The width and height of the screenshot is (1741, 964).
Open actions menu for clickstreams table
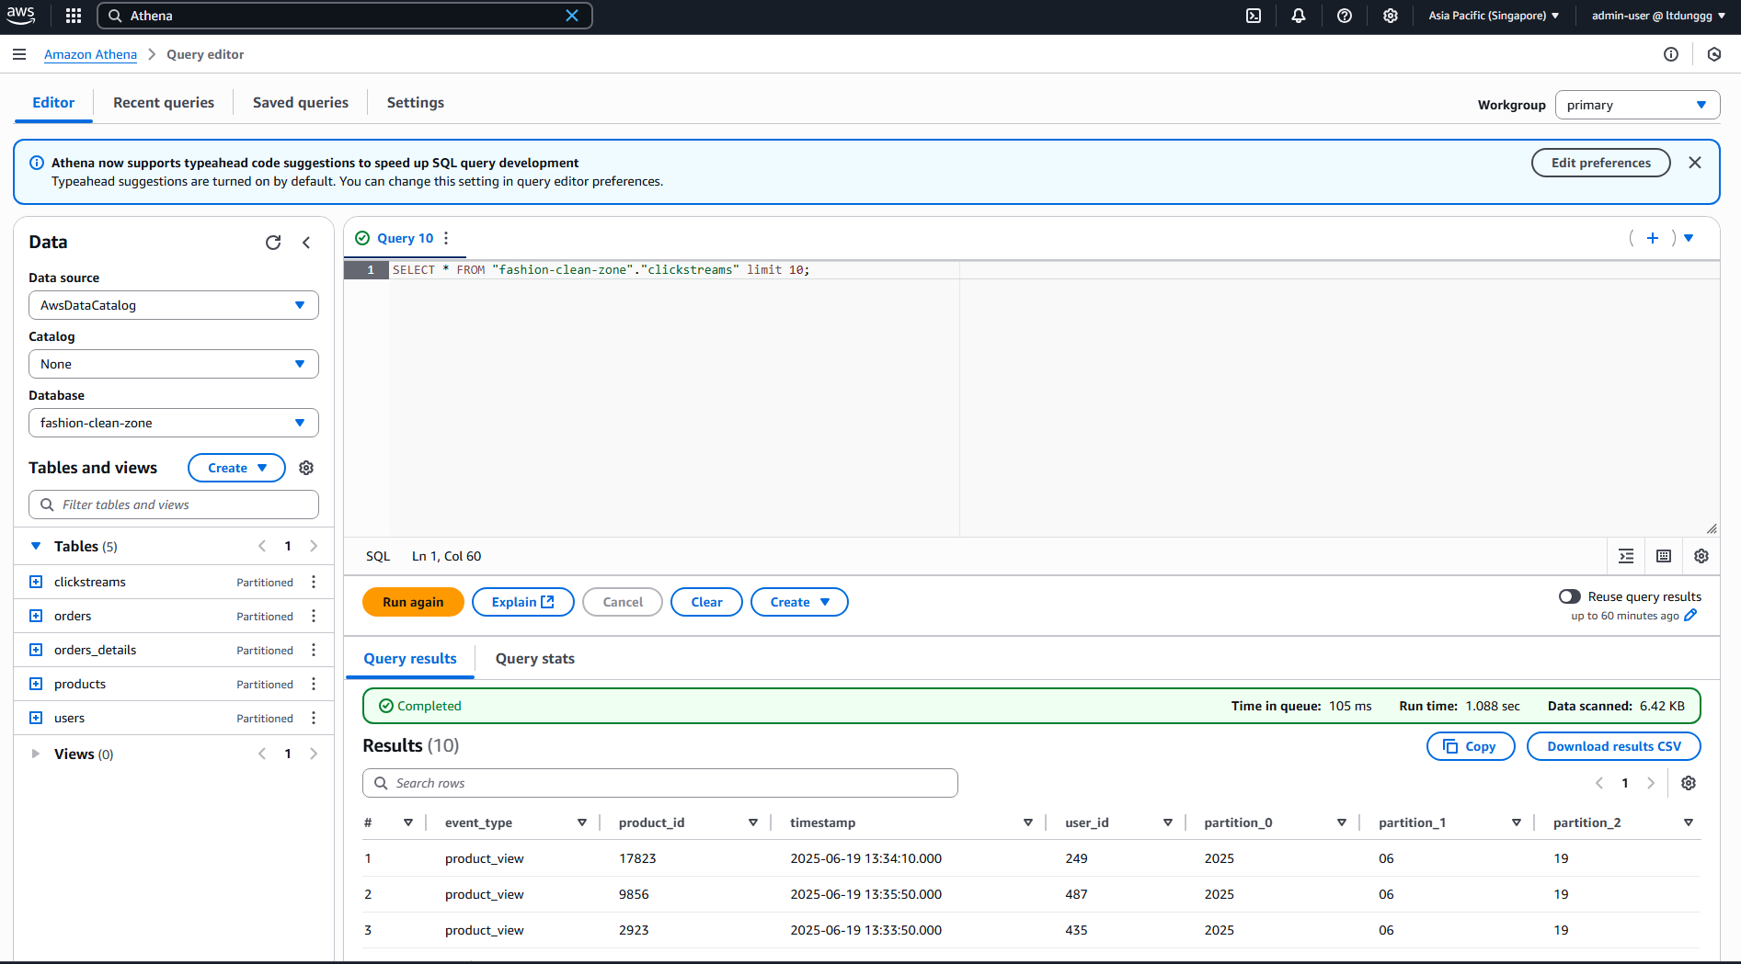pyautogui.click(x=314, y=582)
